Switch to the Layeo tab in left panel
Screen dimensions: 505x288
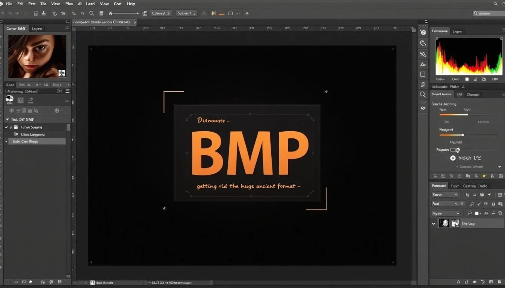(x=37, y=28)
